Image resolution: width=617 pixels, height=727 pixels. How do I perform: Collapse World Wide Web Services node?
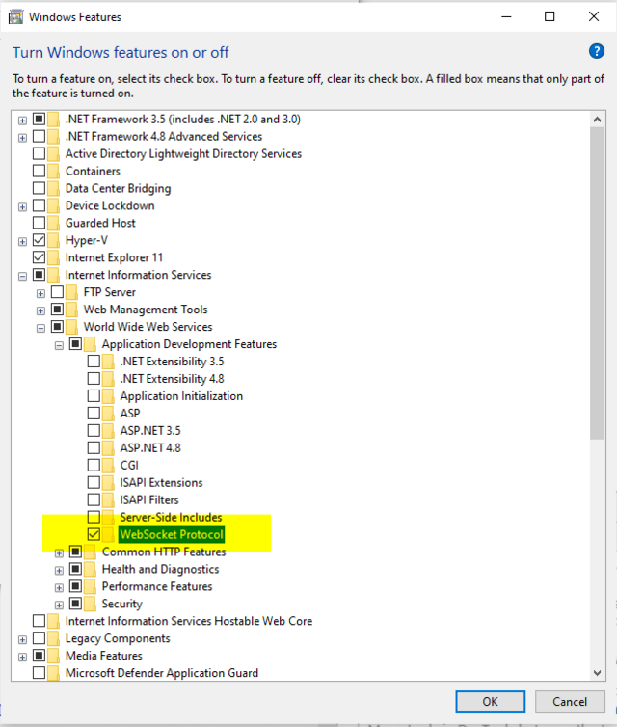(40, 328)
